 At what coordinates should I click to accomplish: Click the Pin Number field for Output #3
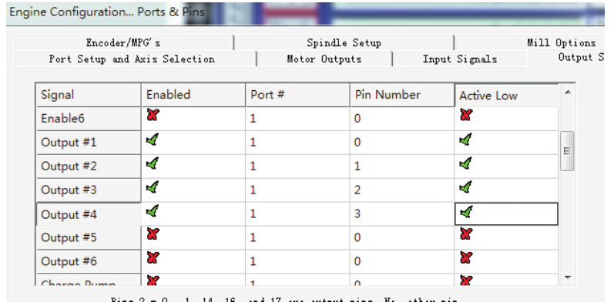(x=402, y=190)
